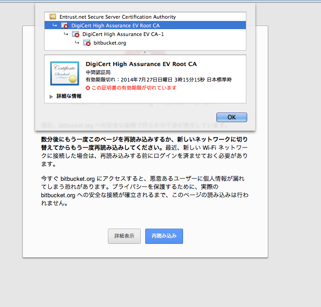The width and height of the screenshot is (321, 307).
Task: Click the large Certificate Standard thumbnail
Action: click(65, 73)
